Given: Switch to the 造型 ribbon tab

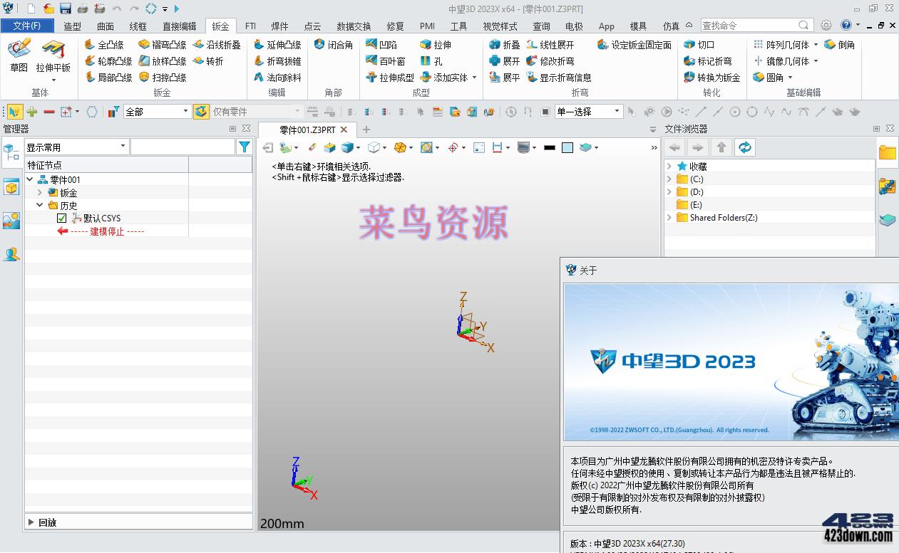Looking at the screenshot, I should (71, 25).
